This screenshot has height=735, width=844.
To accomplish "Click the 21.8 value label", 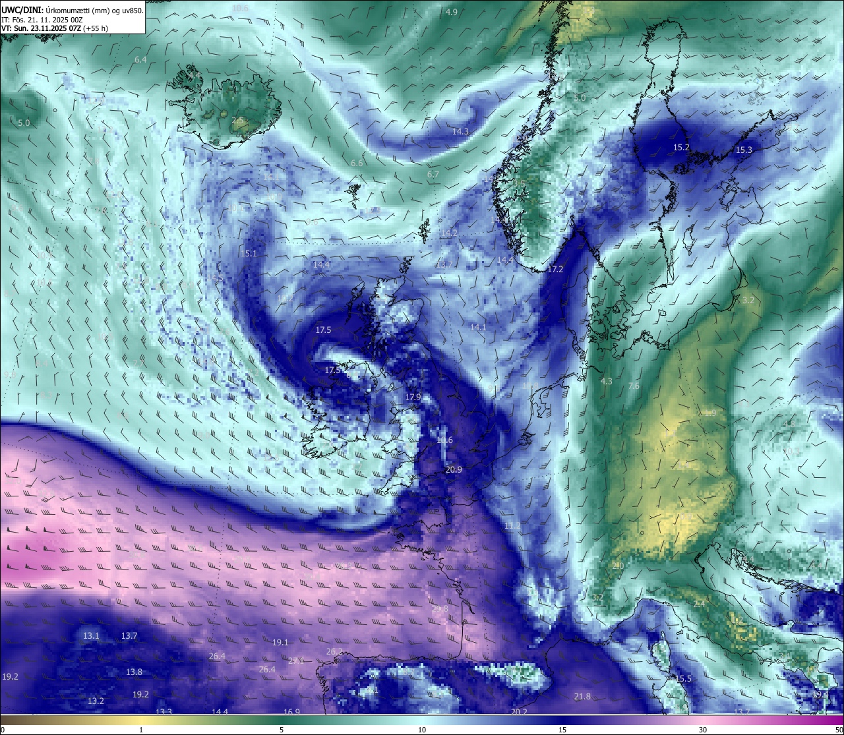I will pyautogui.click(x=582, y=696).
